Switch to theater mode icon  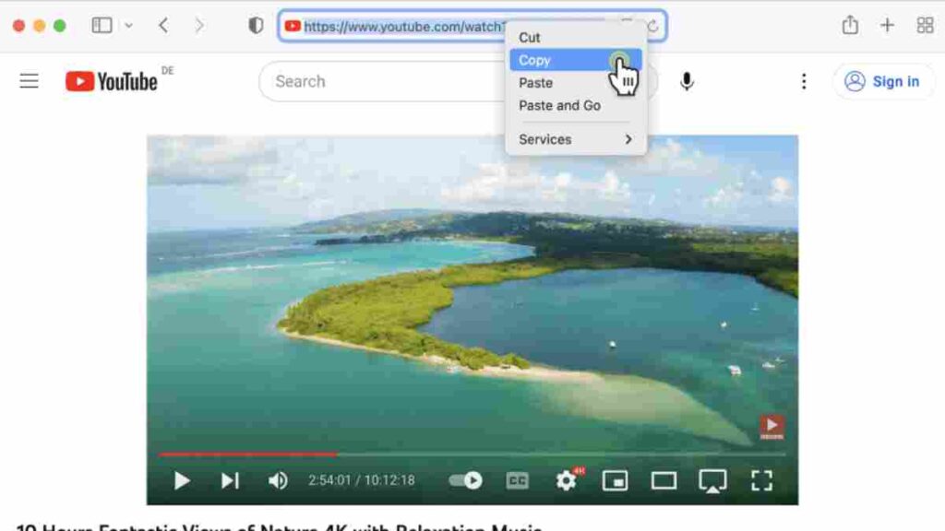[x=664, y=480]
